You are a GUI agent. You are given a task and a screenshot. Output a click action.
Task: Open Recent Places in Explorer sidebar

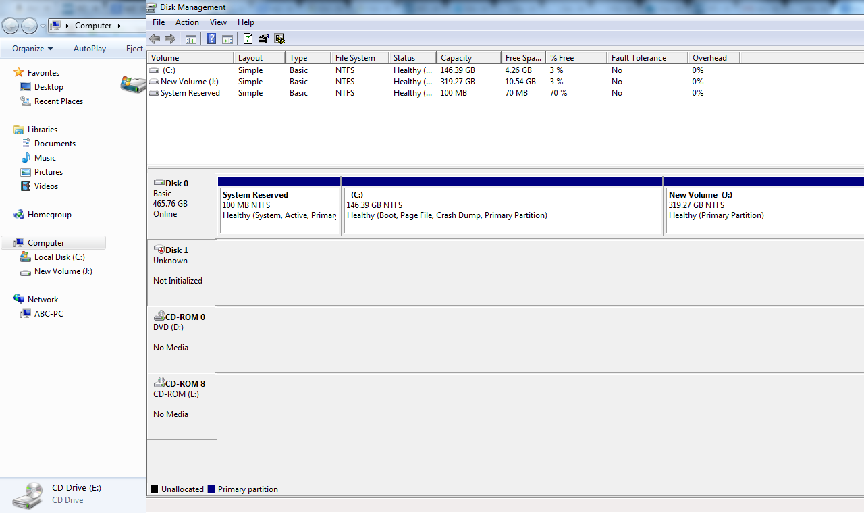[x=59, y=101]
